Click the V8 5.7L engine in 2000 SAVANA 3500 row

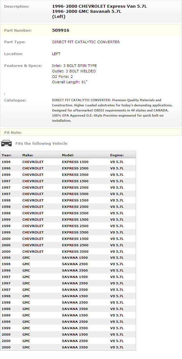117,347
